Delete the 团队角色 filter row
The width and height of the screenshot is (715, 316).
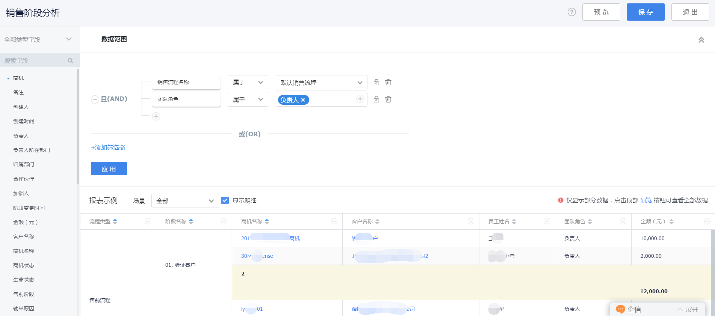[x=388, y=99]
